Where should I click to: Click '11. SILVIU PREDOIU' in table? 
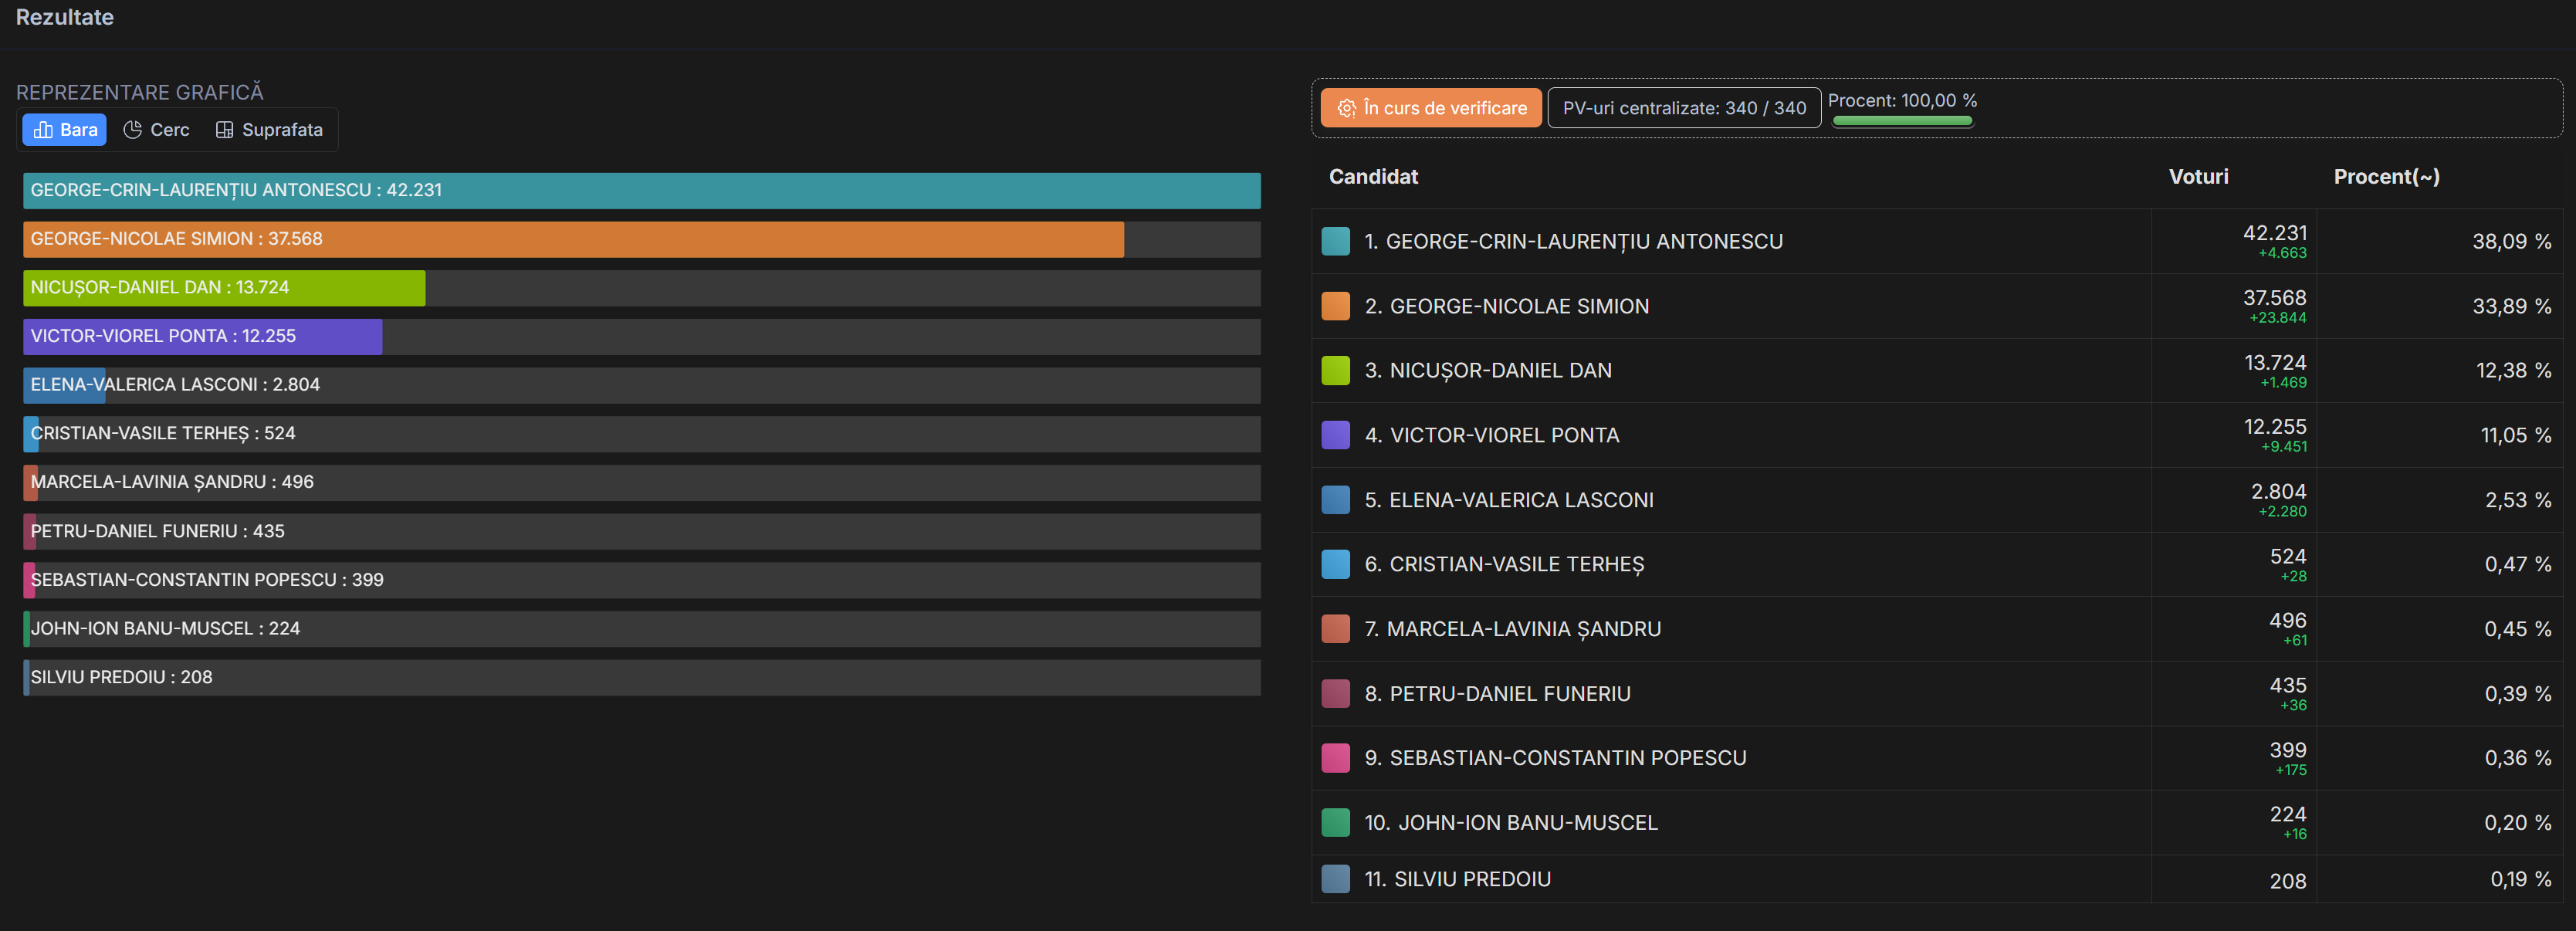pyautogui.click(x=1458, y=879)
